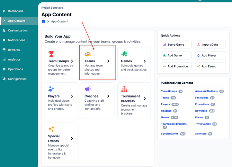
Task: Click the red trophy Team Groups icon
Action: pyautogui.click(x=51, y=54)
